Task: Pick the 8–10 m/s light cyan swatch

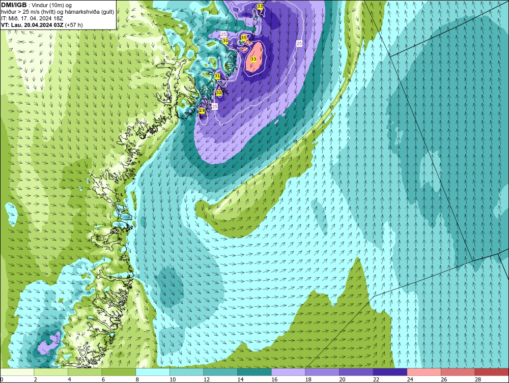Action: 153,372
